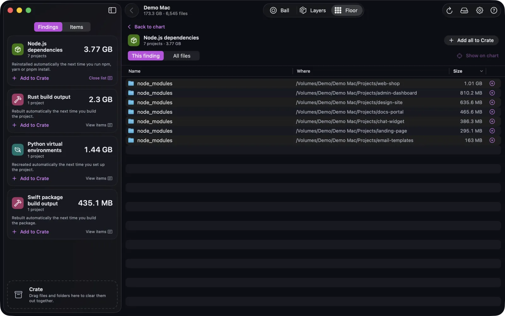This screenshot has height=316, width=505.
Task: Open the Items sidebar tab
Action: pyautogui.click(x=76, y=27)
